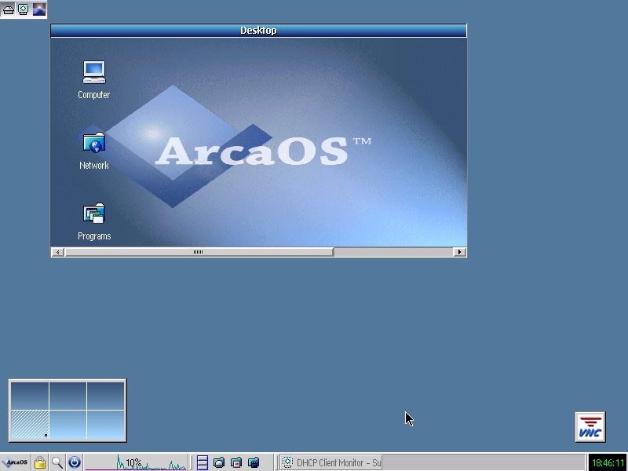This screenshot has width=628, height=471.
Task: Click the right scroll arrow of Desktop window
Action: point(460,252)
